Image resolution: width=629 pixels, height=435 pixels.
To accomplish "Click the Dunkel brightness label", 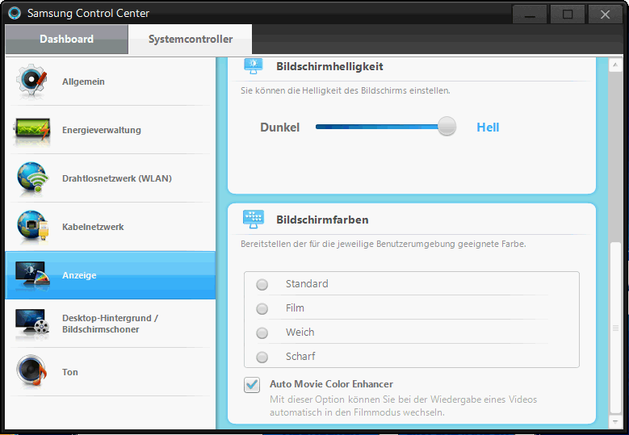I will 279,128.
